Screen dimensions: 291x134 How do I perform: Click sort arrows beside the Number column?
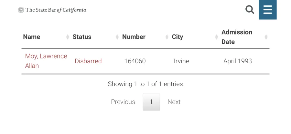(x=167, y=37)
